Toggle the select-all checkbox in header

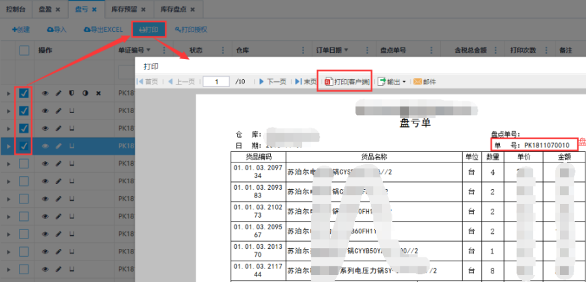(x=24, y=51)
